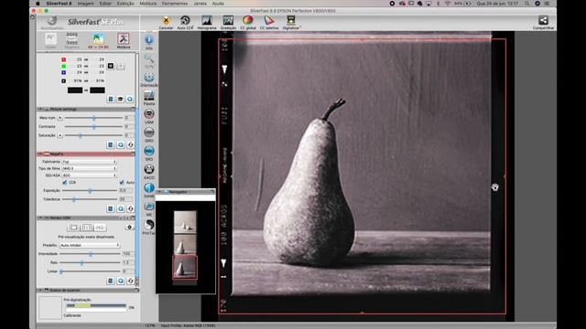Viewport: 586px width, 329px height.
Task: Collapse the Picture settings panel
Action: pyautogui.click(x=40, y=110)
